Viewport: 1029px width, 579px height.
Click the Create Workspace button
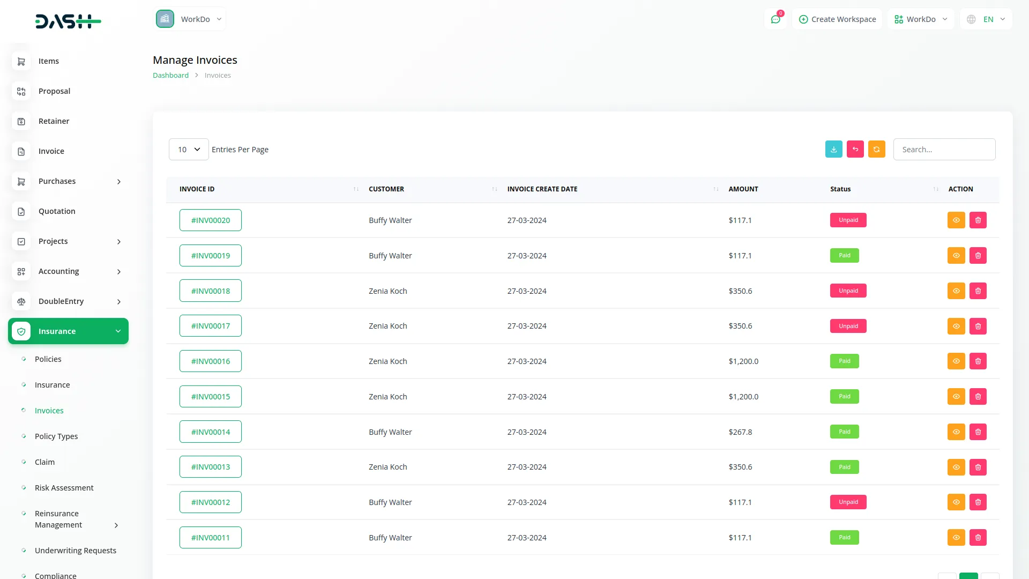pyautogui.click(x=837, y=19)
